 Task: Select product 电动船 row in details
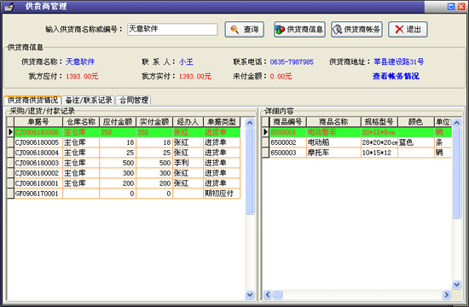point(356,142)
